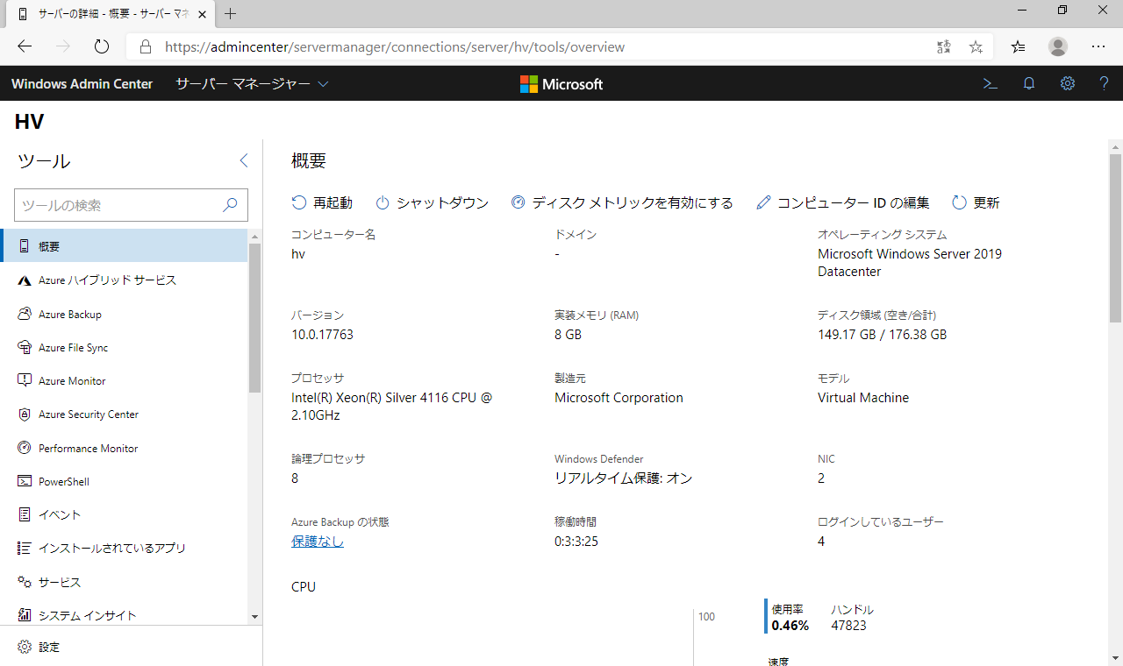Select the 概要 tool in sidebar
Image resolution: width=1123 pixels, height=666 pixels.
point(125,246)
